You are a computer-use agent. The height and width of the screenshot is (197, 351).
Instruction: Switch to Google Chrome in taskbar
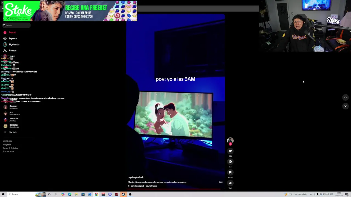coord(97,194)
